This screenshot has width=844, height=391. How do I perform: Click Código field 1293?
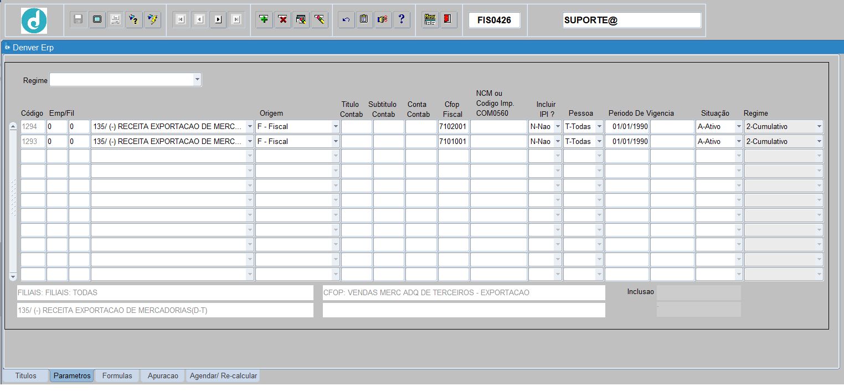click(x=33, y=141)
